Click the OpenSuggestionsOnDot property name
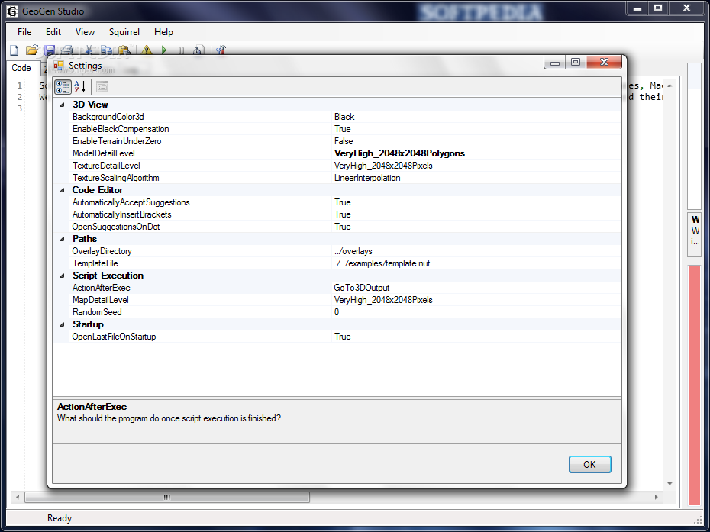Viewport: 710px width, 532px height. [x=116, y=227]
